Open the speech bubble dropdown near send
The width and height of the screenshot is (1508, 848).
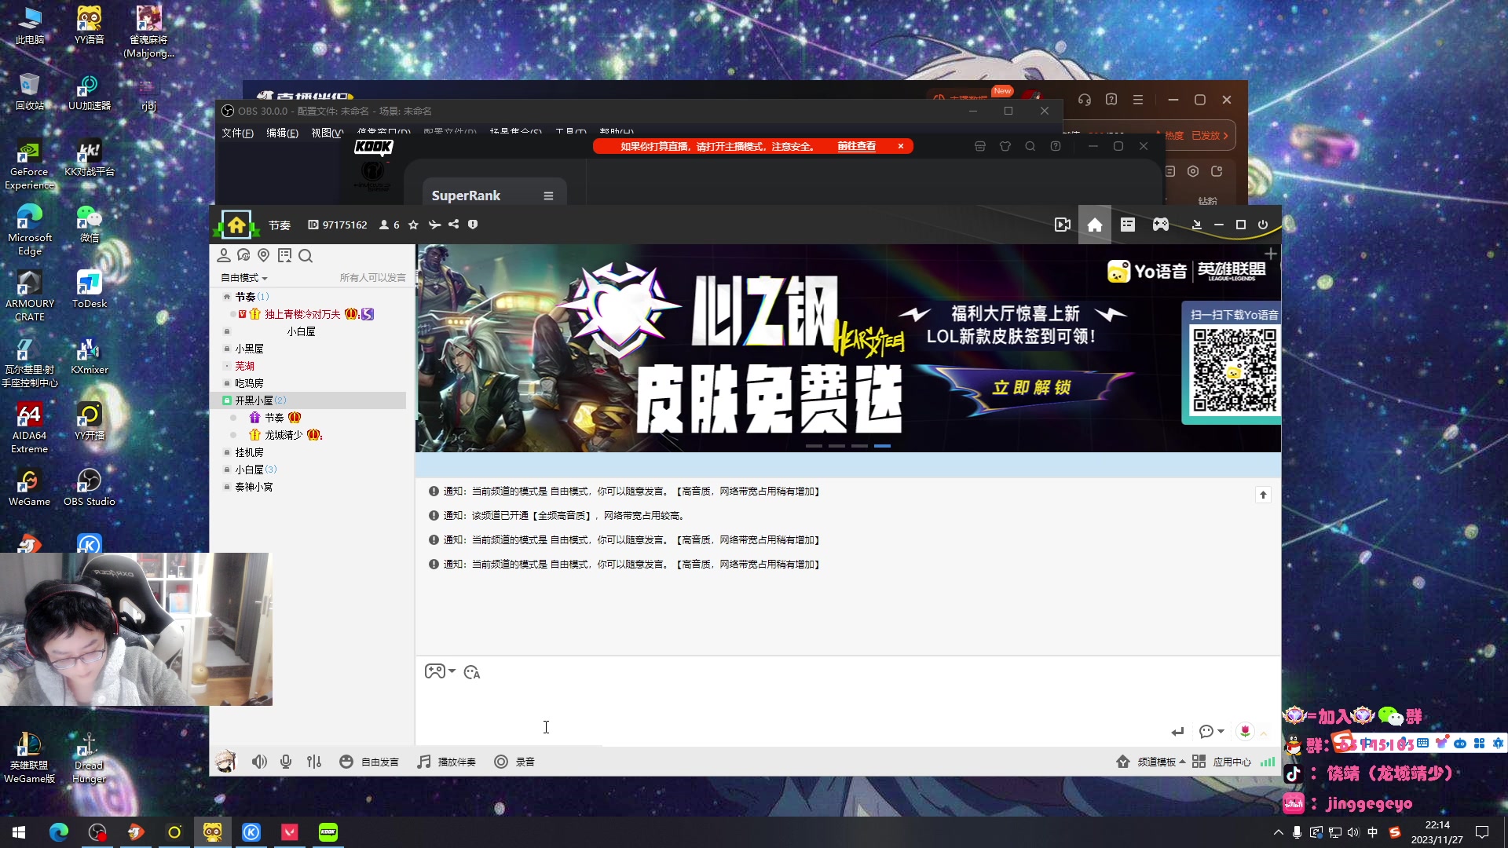pos(1212,732)
